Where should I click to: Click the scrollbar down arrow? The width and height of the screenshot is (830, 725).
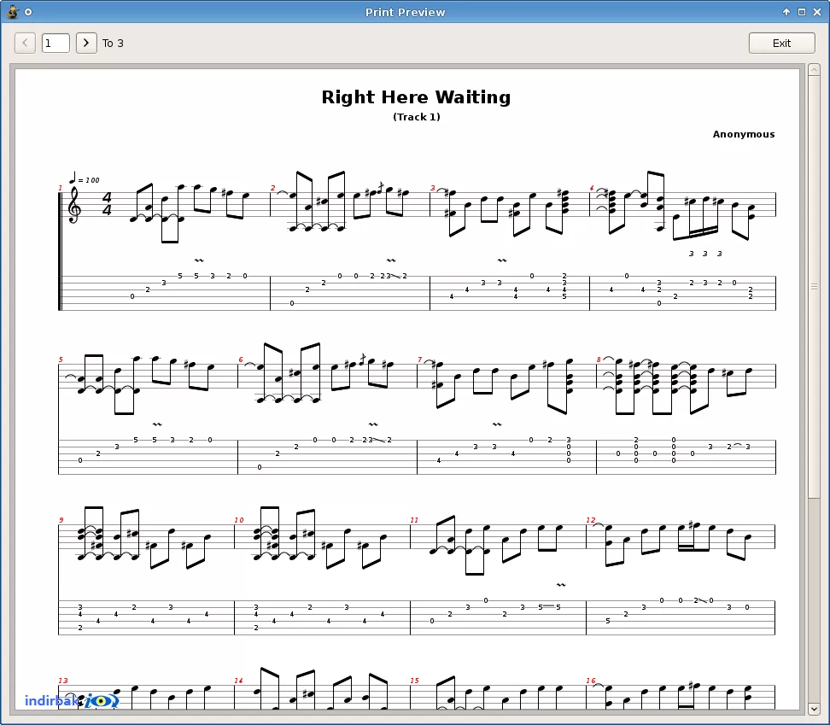814,709
